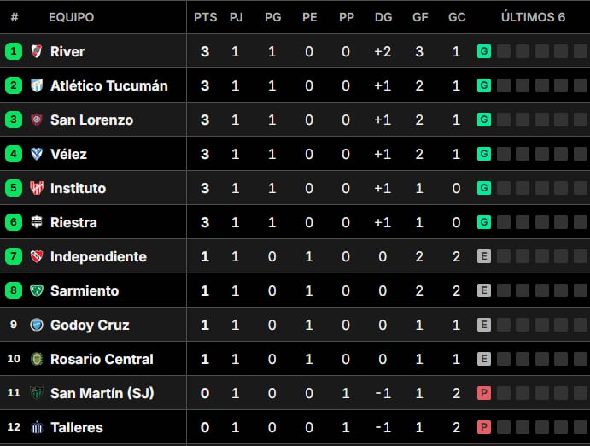Viewport: 590px width, 446px height.
Task: Click the Independiente crest icon
Action: coord(37,256)
